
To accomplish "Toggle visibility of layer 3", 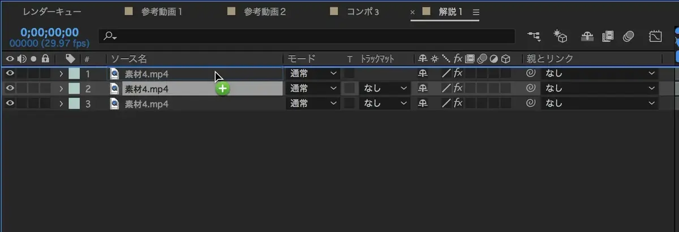I will click(x=9, y=104).
